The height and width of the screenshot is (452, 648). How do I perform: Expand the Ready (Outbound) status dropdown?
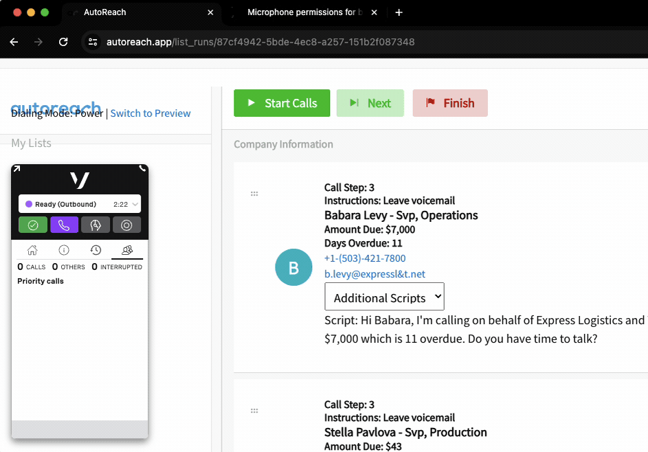click(x=80, y=204)
